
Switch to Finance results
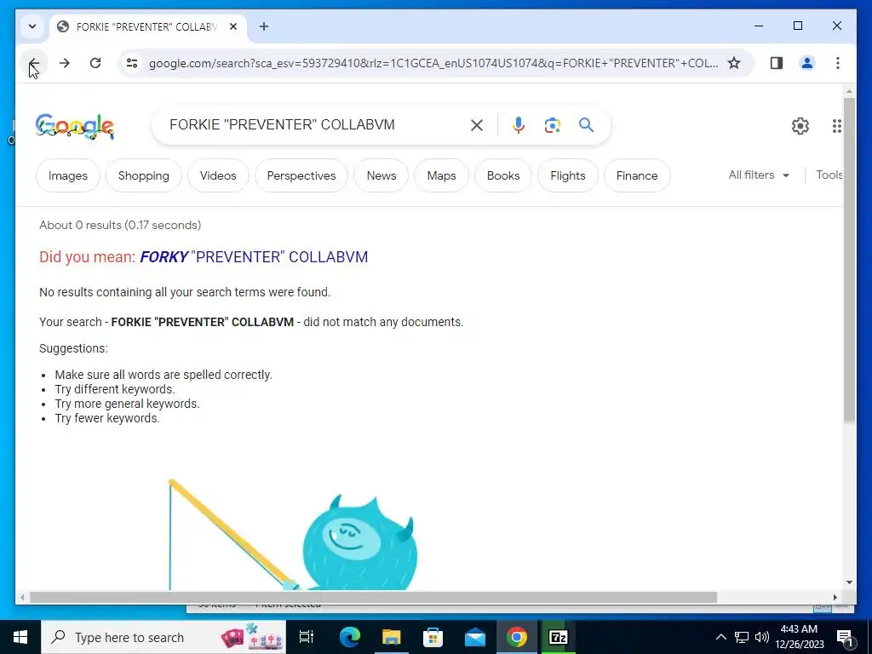[637, 175]
